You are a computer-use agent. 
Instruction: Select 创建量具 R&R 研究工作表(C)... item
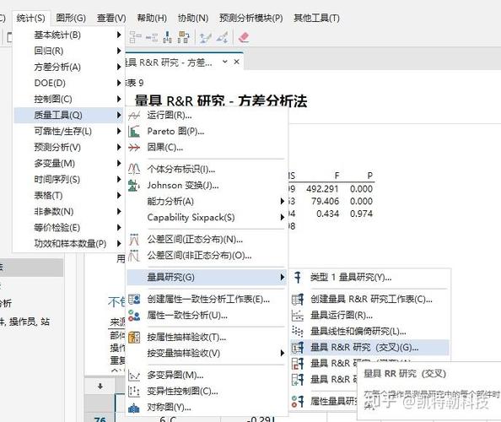(x=370, y=300)
